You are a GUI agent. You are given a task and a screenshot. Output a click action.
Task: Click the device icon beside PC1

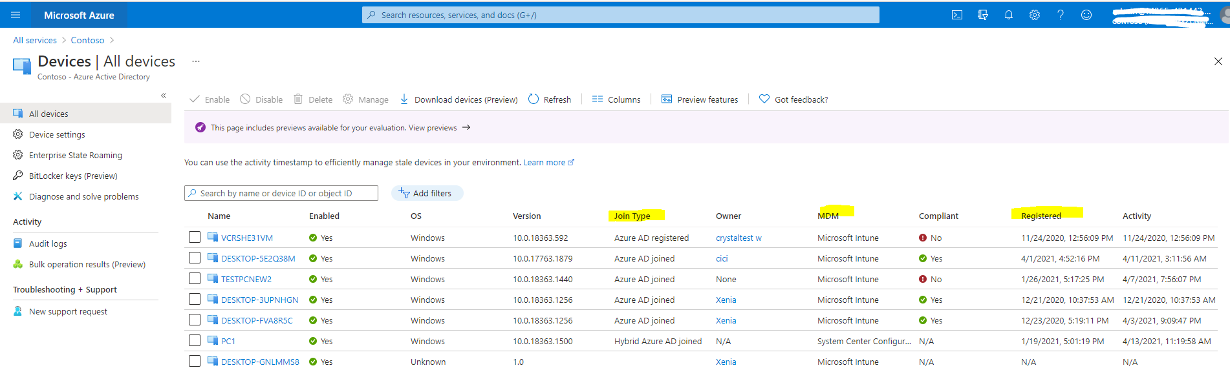tap(213, 340)
